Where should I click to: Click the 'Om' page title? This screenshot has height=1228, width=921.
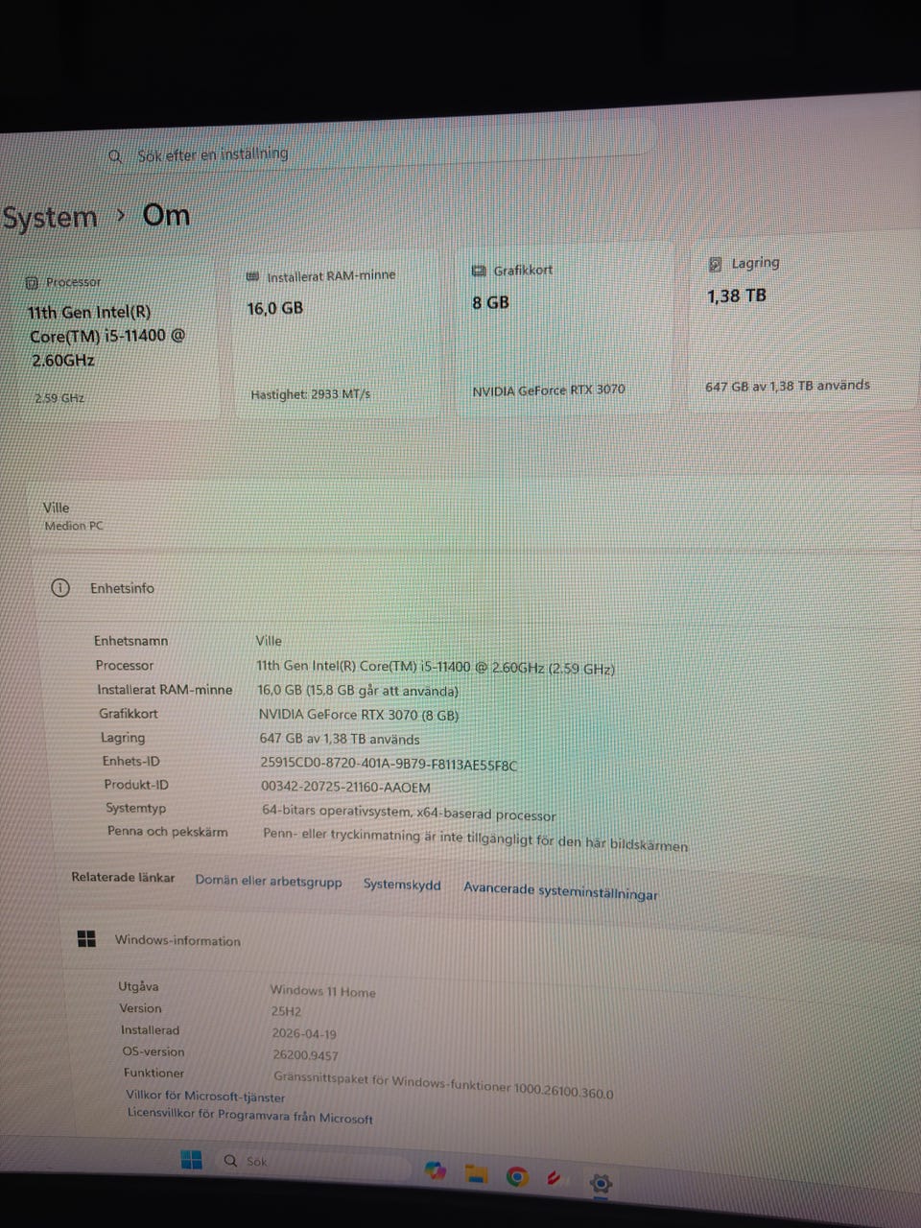(x=166, y=216)
